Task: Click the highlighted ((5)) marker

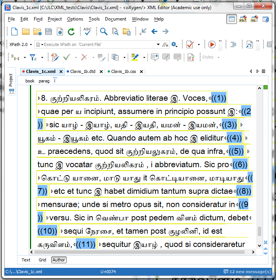Action: [236, 151]
